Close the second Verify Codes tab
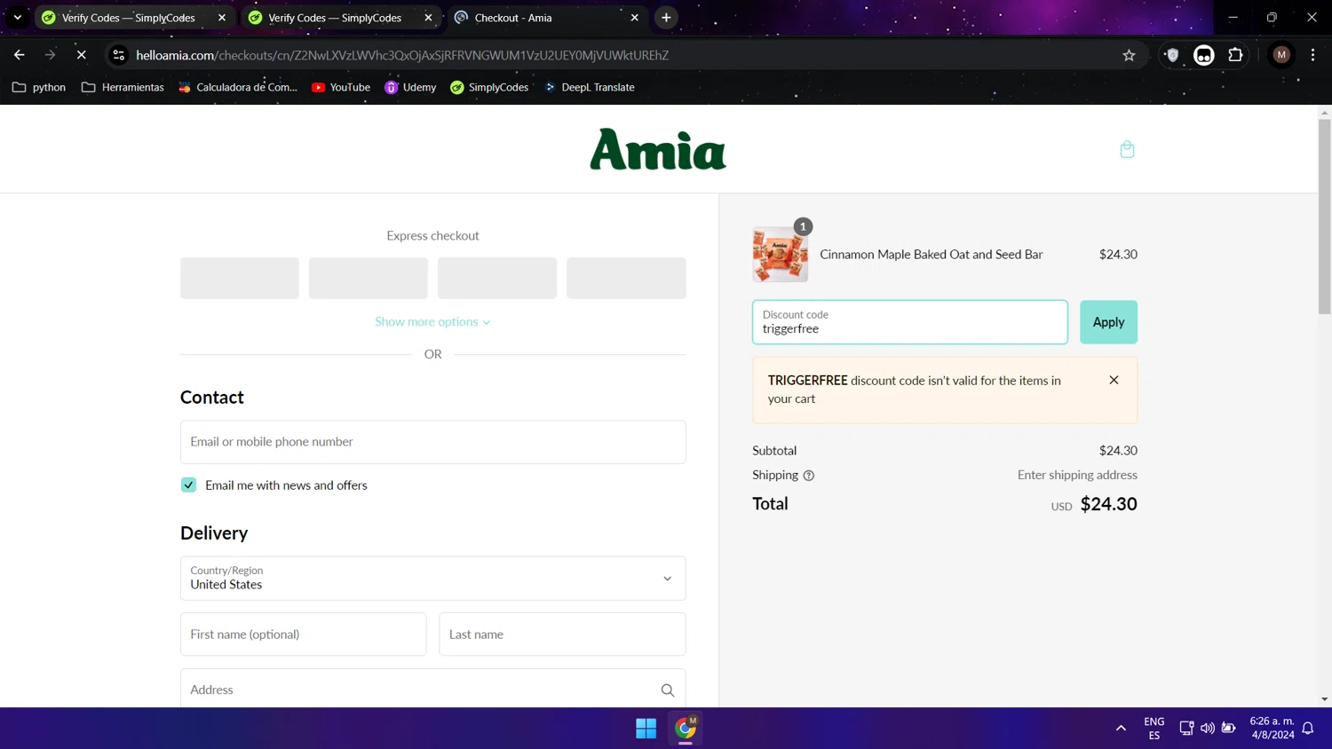Viewport: 1332px width, 749px height. 428,18
